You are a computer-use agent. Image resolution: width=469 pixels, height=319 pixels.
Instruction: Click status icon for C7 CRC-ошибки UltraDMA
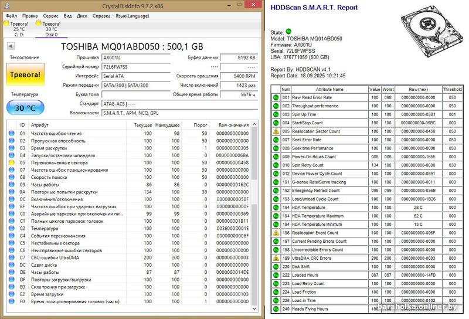(12, 257)
